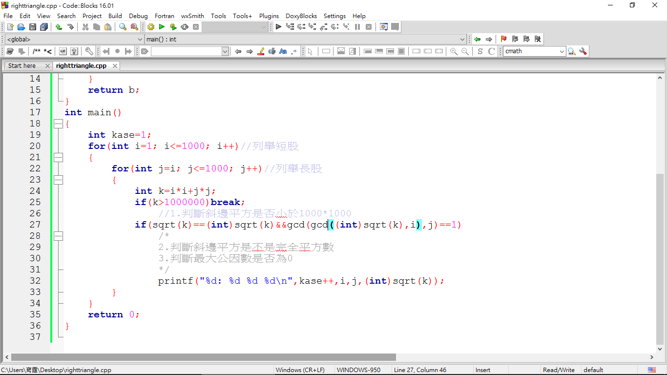
Task: Zoom out using the magnifier minus icon
Action: (465, 51)
